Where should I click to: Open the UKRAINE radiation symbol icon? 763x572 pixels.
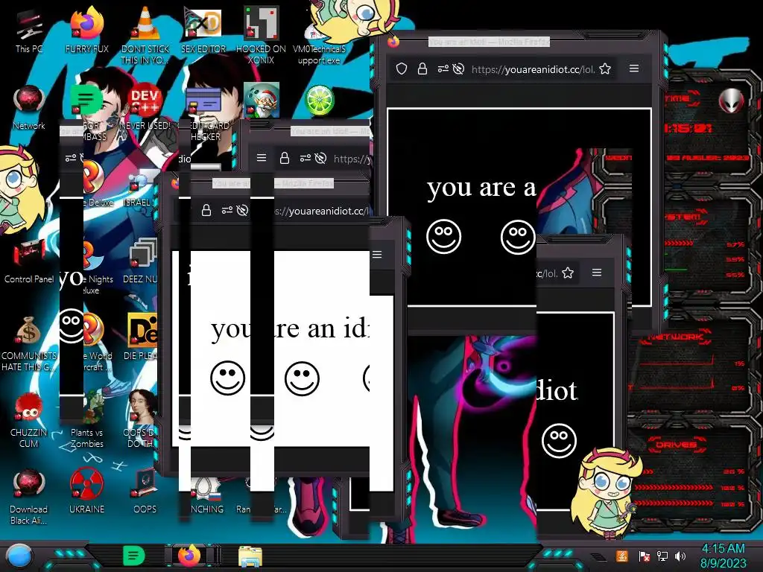pos(86,490)
